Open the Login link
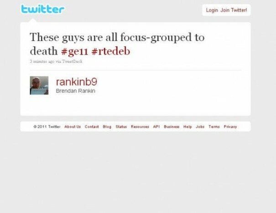This screenshot has height=213, width=276. (x=212, y=10)
